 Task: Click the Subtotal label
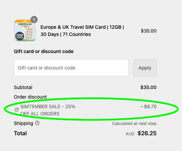[23, 87]
